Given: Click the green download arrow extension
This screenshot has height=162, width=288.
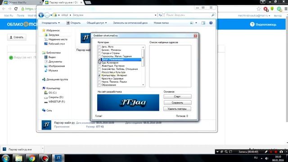Looking at the screenshot, I should pyautogui.click(x=272, y=9).
